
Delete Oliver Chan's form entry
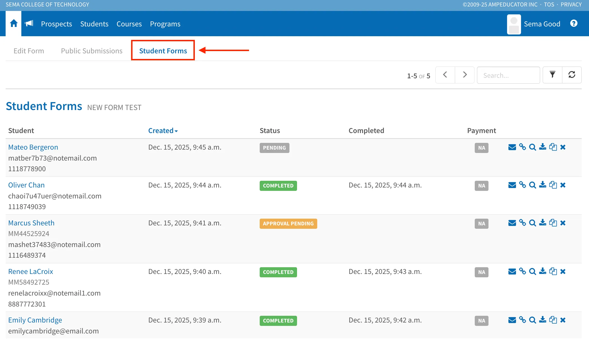(563, 185)
